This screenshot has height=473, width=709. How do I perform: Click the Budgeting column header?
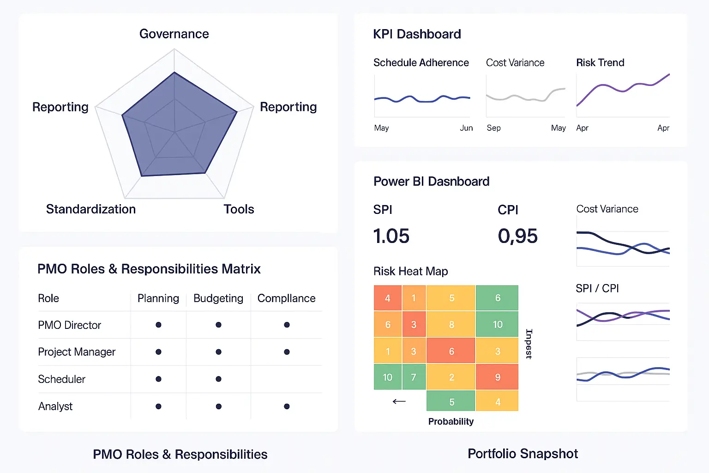218,298
